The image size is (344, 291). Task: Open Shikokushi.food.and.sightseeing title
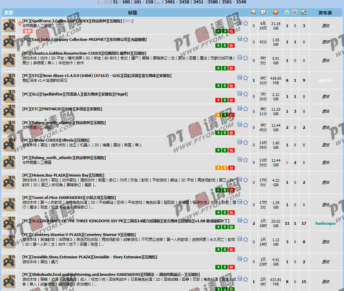click(x=111, y=275)
